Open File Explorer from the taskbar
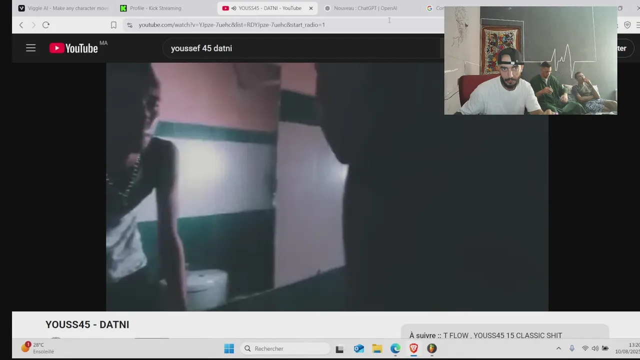Image resolution: width=640 pixels, height=360 pixels. click(377, 348)
